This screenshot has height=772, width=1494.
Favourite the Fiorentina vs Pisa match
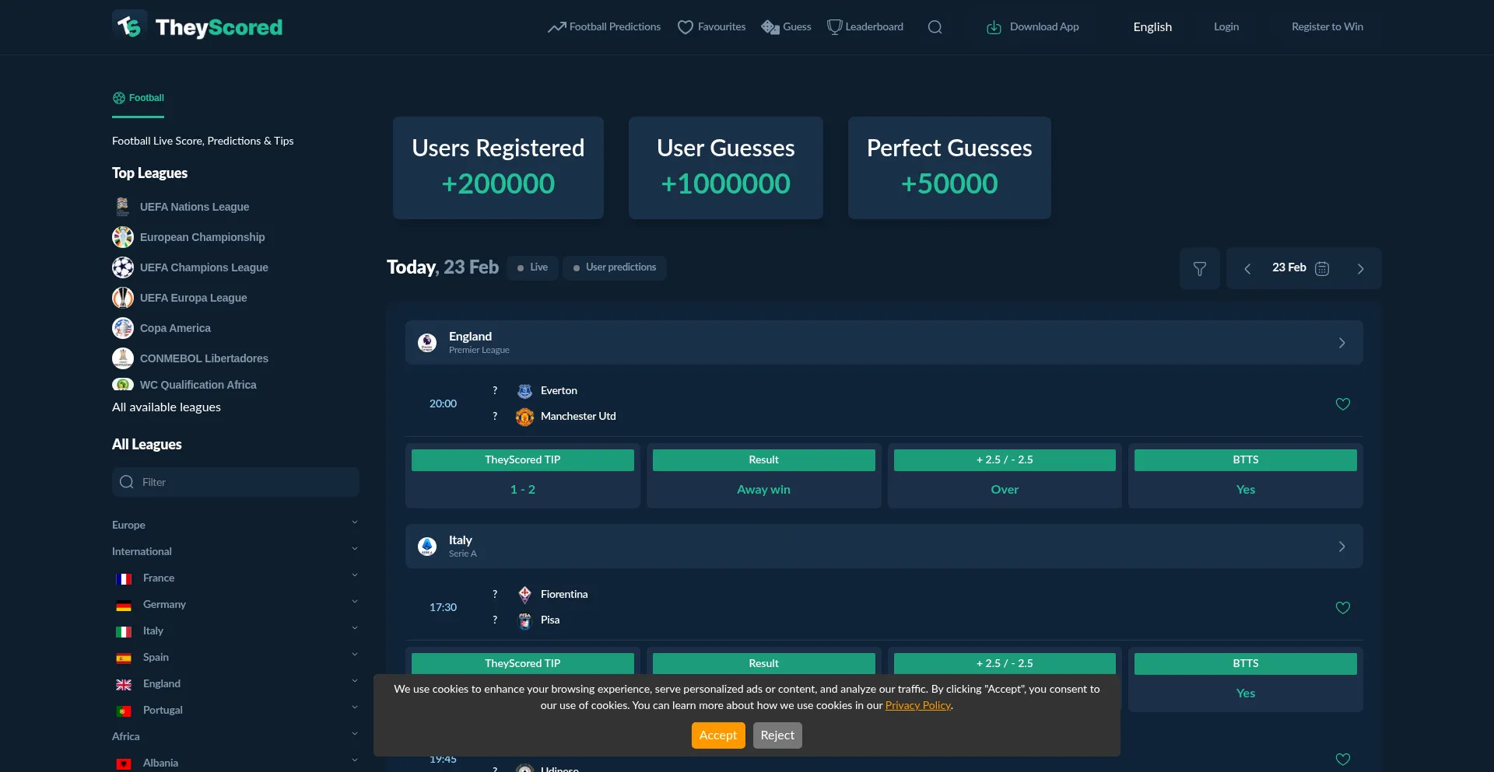1343,608
